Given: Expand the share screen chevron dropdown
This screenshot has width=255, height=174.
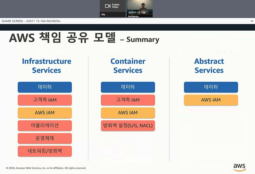Looking at the screenshot, I should tap(252, 21).
